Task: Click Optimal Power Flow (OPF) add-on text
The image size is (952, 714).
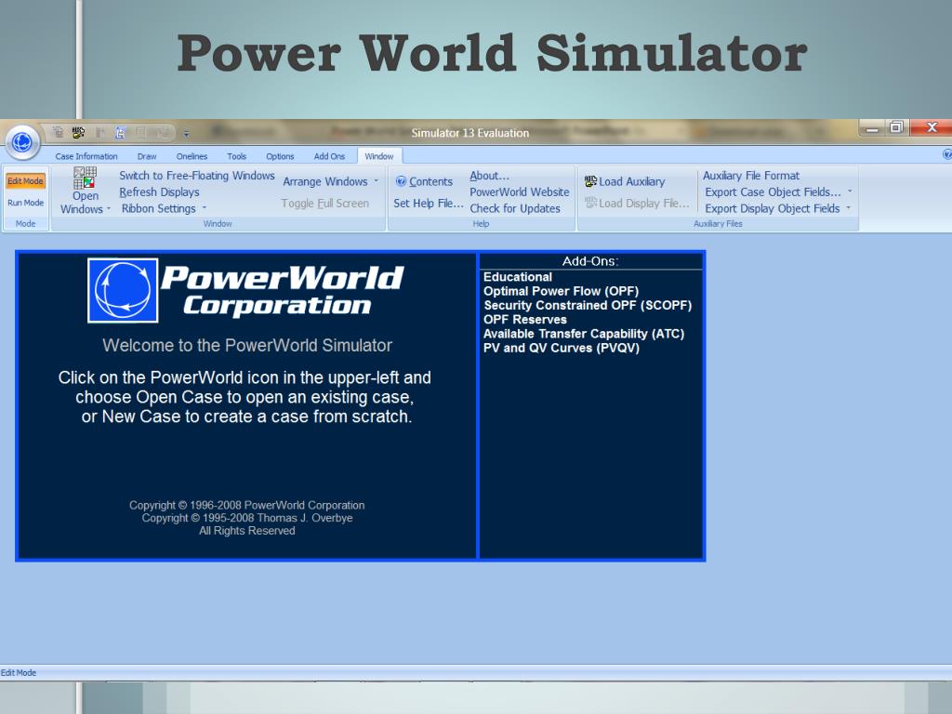Action: coord(561,291)
